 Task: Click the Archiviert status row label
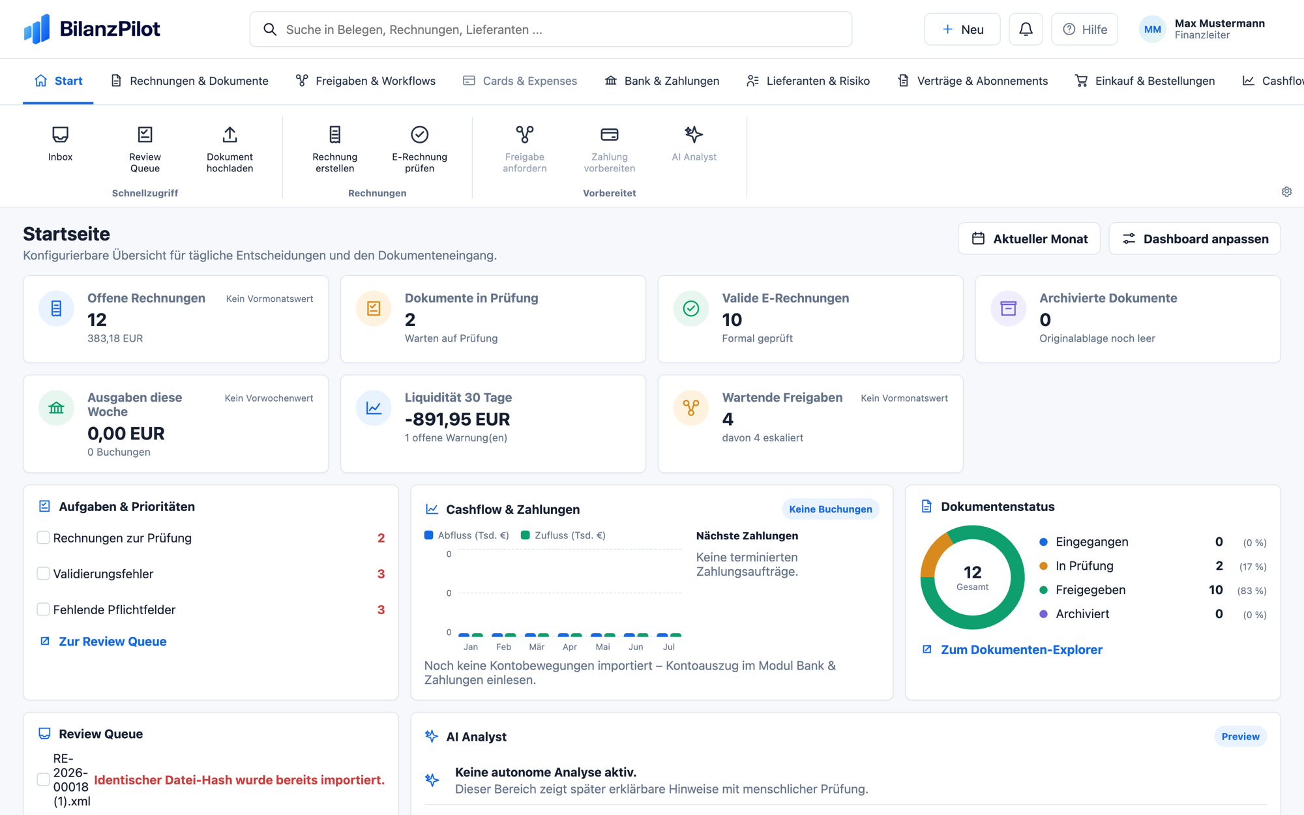click(1082, 614)
